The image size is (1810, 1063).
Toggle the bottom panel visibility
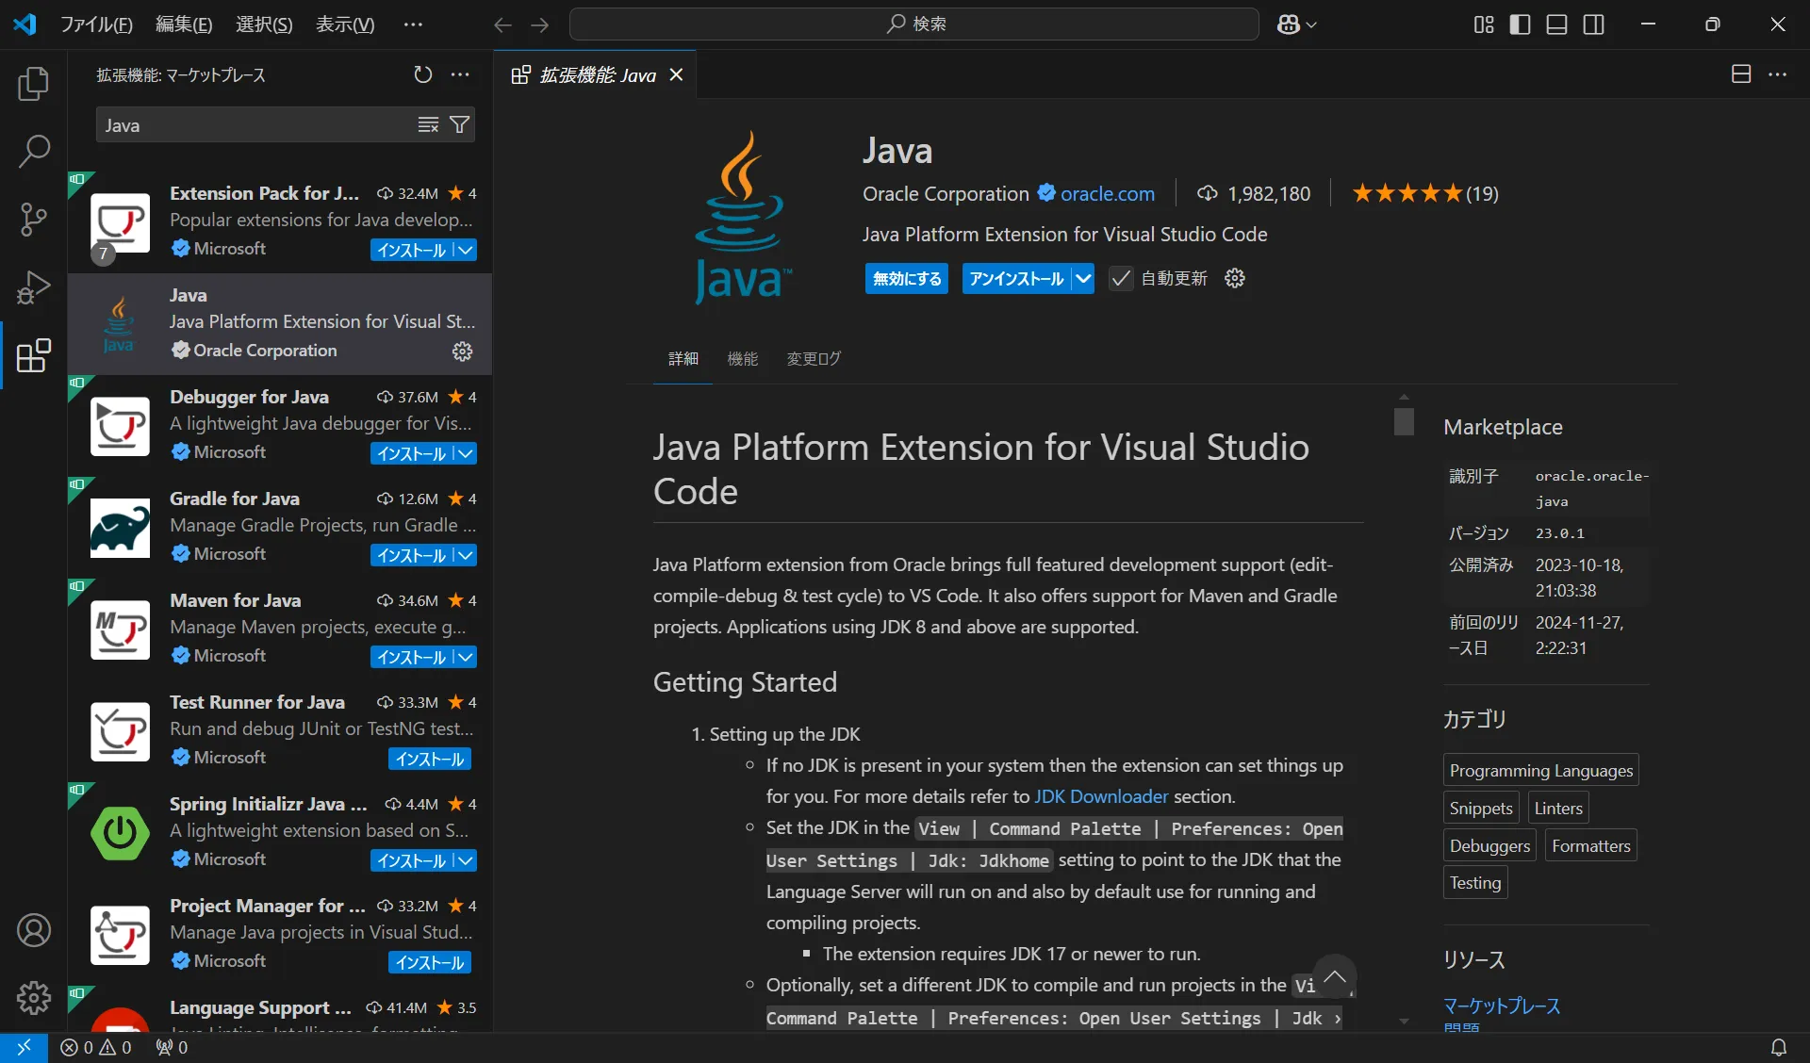tap(1556, 25)
